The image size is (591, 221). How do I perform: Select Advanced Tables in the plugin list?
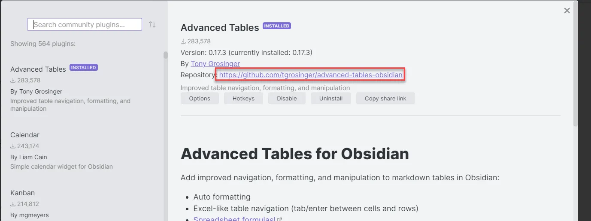[x=38, y=69]
